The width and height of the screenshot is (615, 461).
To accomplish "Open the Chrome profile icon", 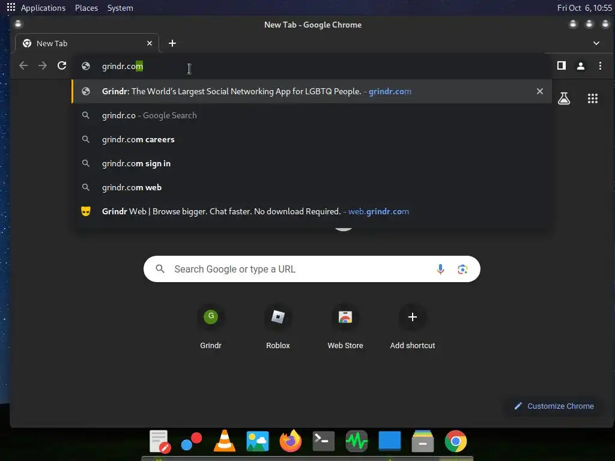I will pyautogui.click(x=581, y=66).
